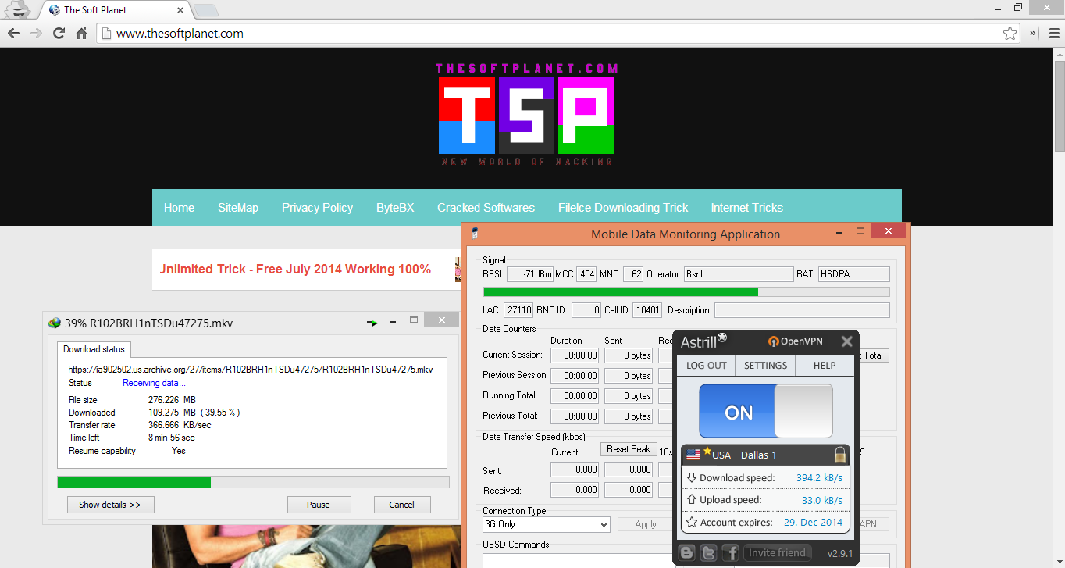Viewport: 1065px width, 568px height.
Task: Click the IDM icon in the download window title
Action: pos(55,323)
